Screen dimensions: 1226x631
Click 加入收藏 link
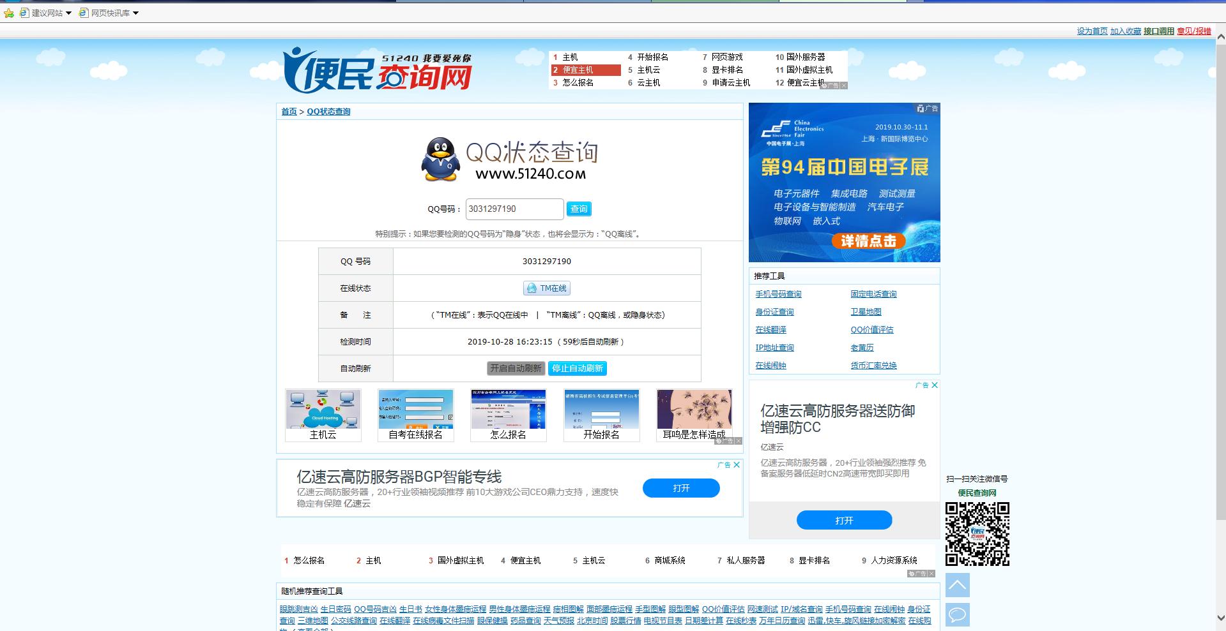(x=1126, y=31)
